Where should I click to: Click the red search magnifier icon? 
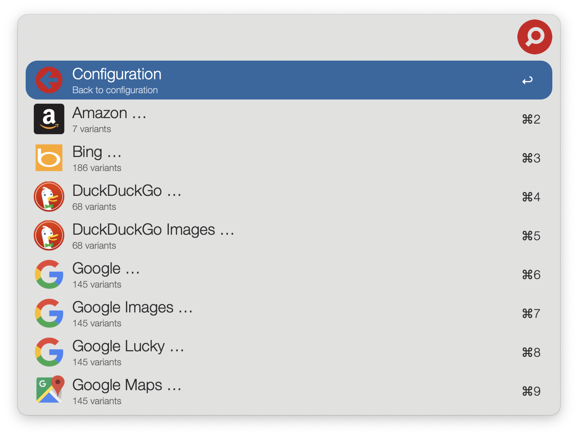[x=534, y=37]
